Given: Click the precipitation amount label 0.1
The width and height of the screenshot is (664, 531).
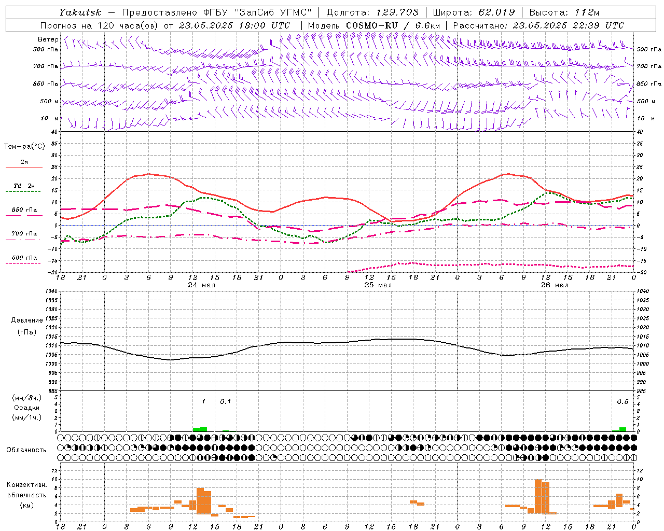Looking at the screenshot, I should point(225,402).
